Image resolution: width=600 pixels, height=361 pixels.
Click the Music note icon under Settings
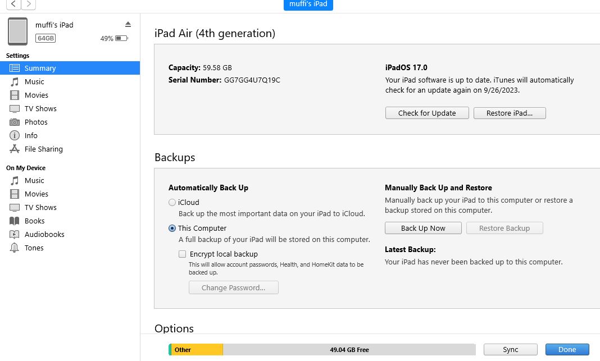15,82
